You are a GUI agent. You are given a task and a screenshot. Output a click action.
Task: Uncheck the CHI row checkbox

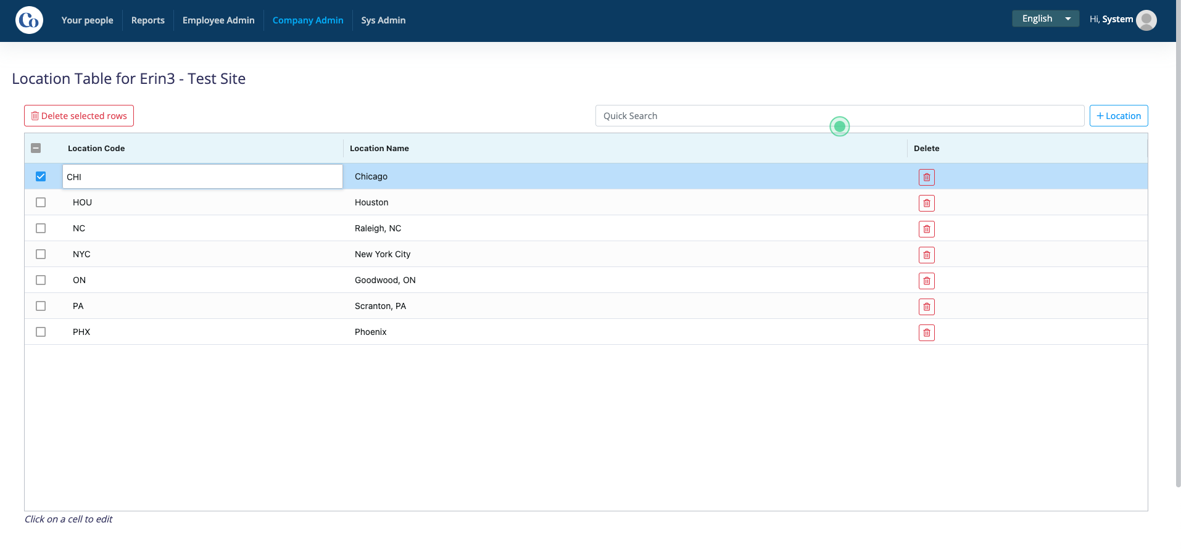[x=41, y=176]
